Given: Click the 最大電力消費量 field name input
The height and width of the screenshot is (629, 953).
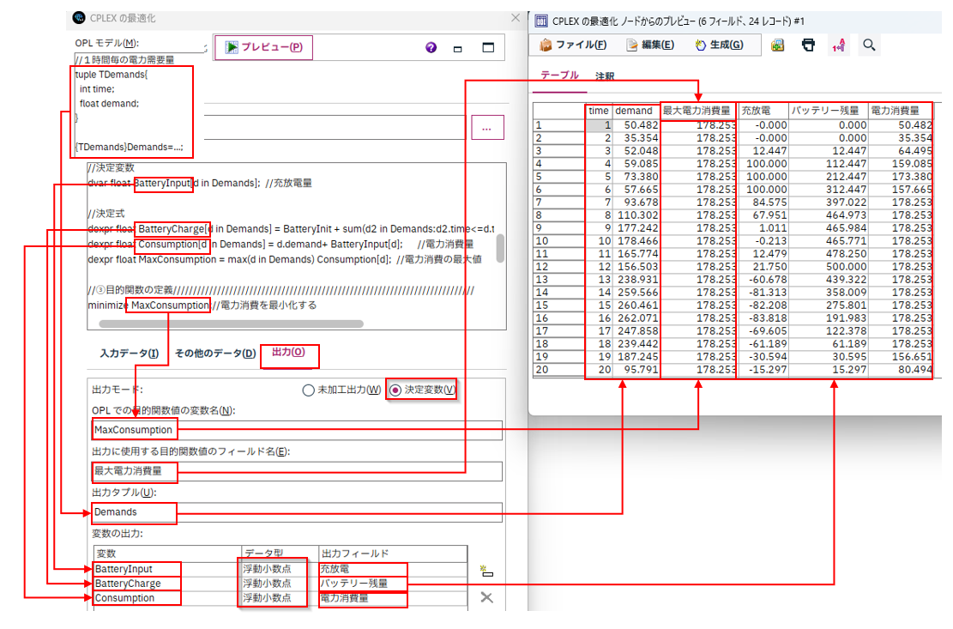Looking at the screenshot, I should click(297, 471).
